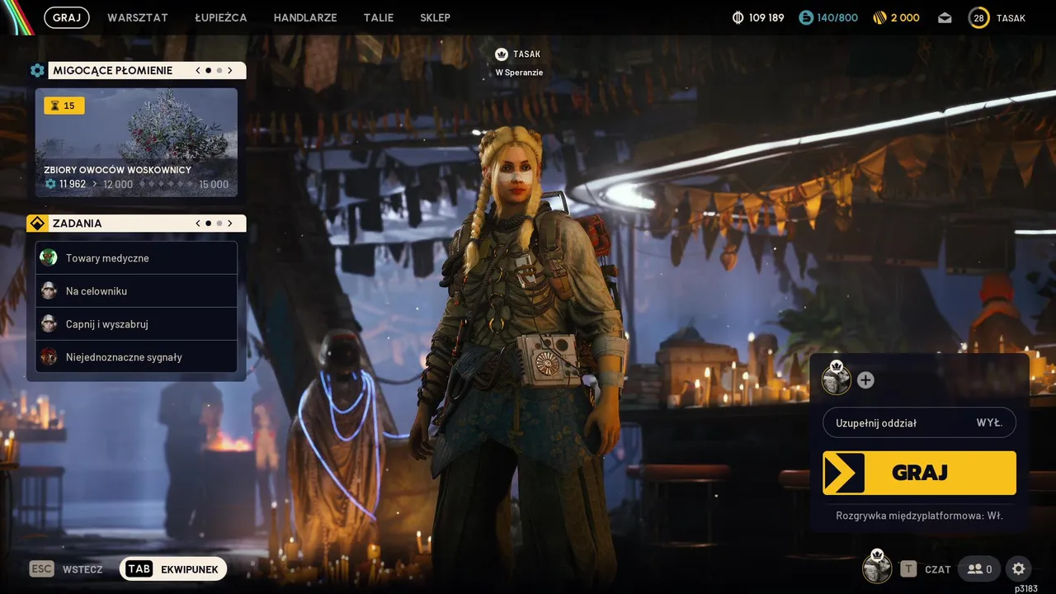Click the 140/800 balance value
The height and width of the screenshot is (594, 1056).
click(837, 17)
